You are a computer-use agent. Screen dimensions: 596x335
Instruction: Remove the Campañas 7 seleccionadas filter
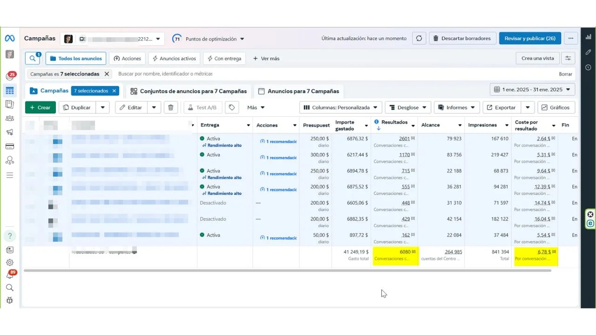point(107,74)
